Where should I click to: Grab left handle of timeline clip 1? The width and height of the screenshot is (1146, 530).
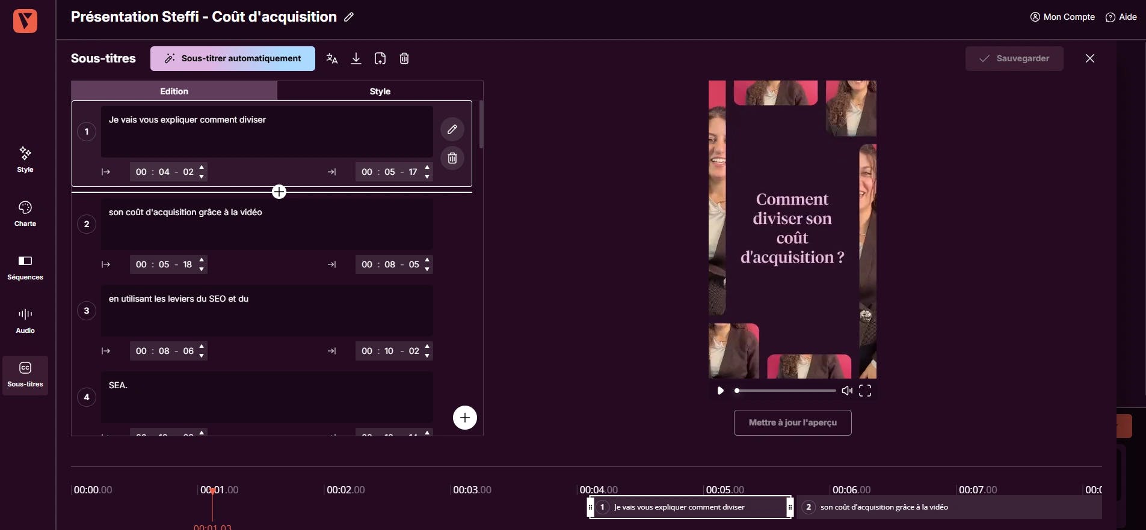click(x=591, y=507)
